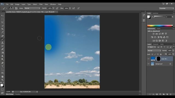Select the Lasso tool
The image size is (175, 98).
[2, 22]
